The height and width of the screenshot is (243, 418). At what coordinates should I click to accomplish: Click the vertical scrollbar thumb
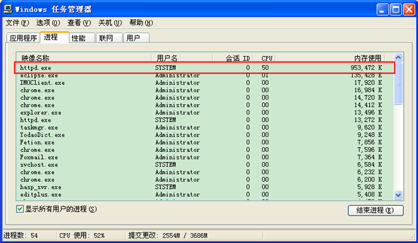398,83
